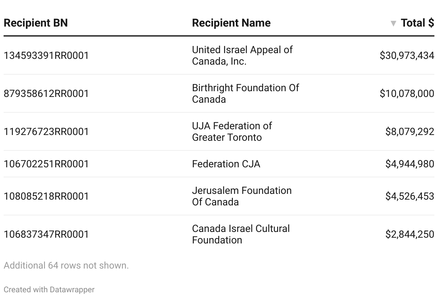Open the Created with Datawrapper link
Screen dimensions: 438x298
coord(49,289)
